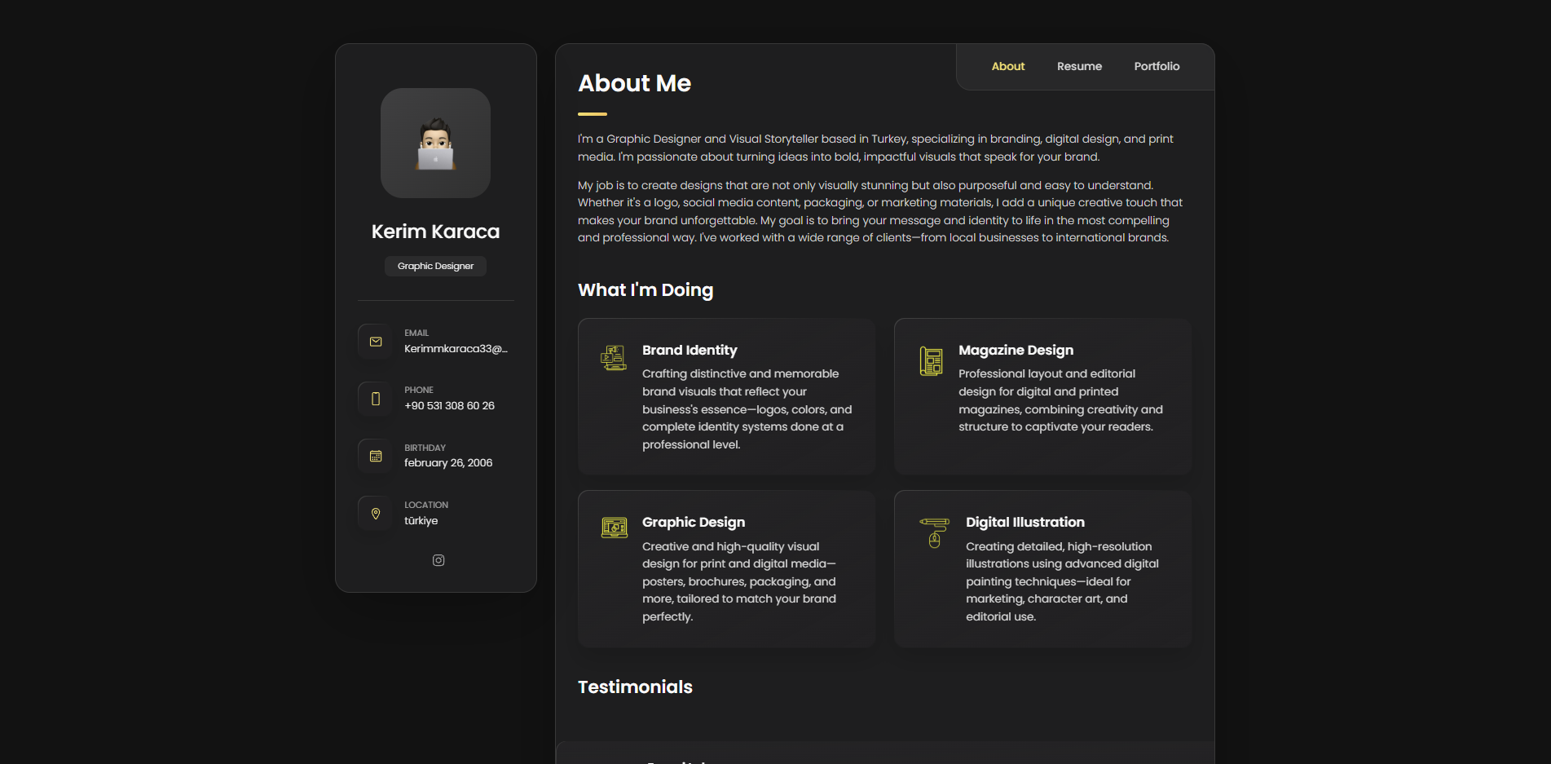
Task: Open the Portfolio tab
Action: coord(1157,67)
